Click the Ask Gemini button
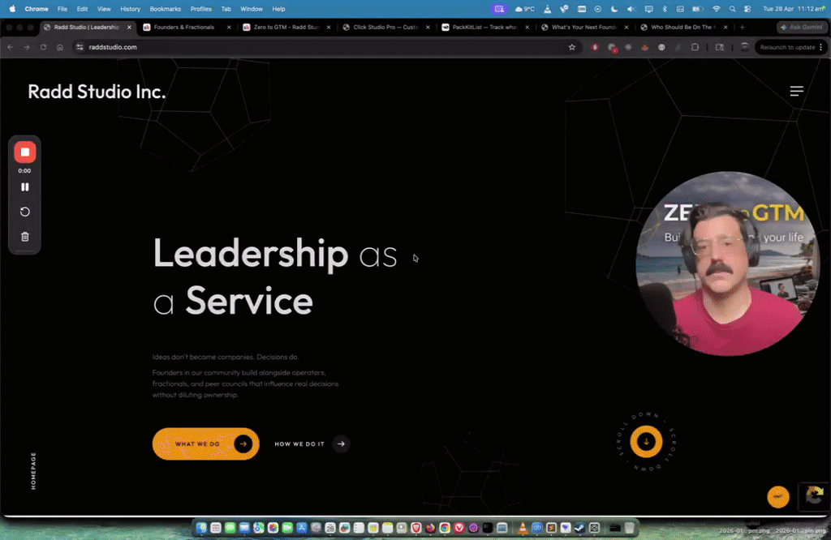 click(x=802, y=27)
